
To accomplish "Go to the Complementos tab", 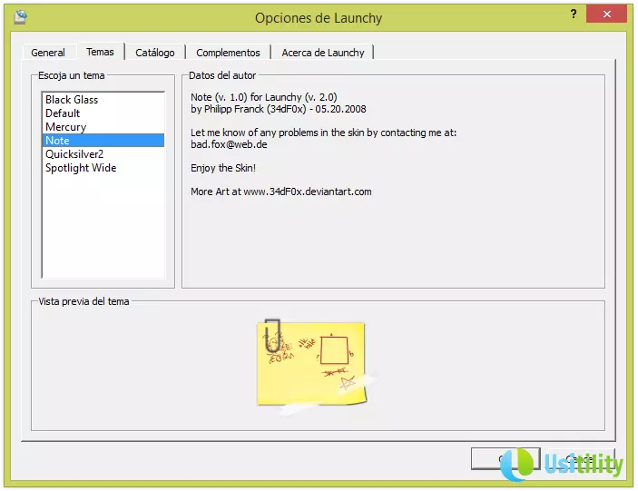I will pyautogui.click(x=228, y=53).
